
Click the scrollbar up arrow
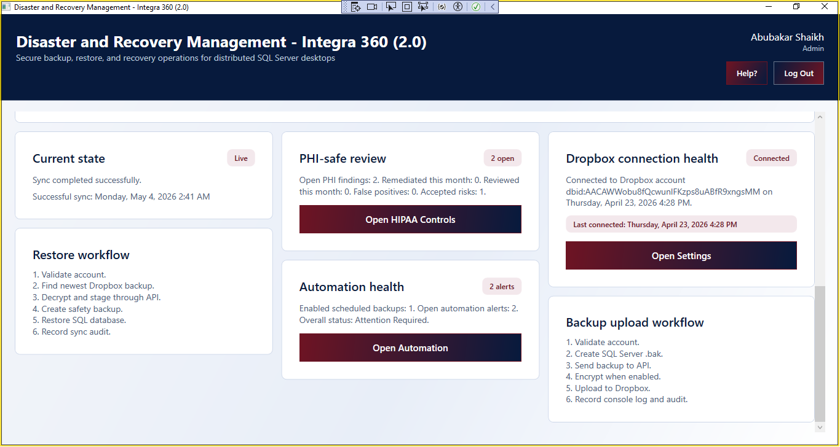(820, 117)
